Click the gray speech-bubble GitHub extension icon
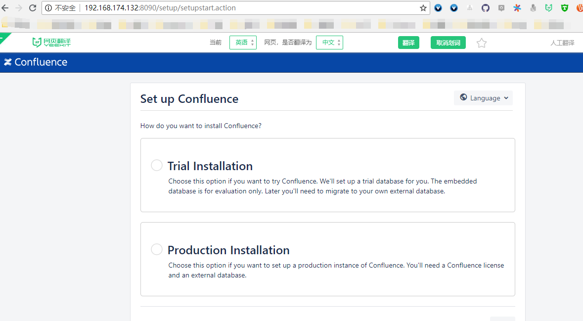583x321 pixels. coord(501,8)
